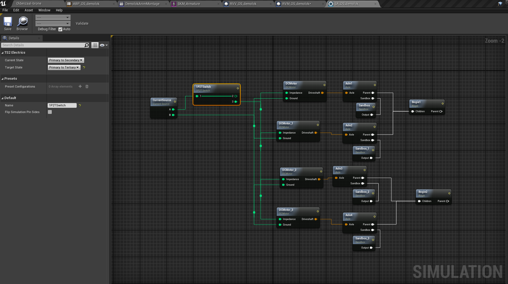The width and height of the screenshot is (508, 284).
Task: Click the Search Details input field
Action: click(x=43, y=45)
